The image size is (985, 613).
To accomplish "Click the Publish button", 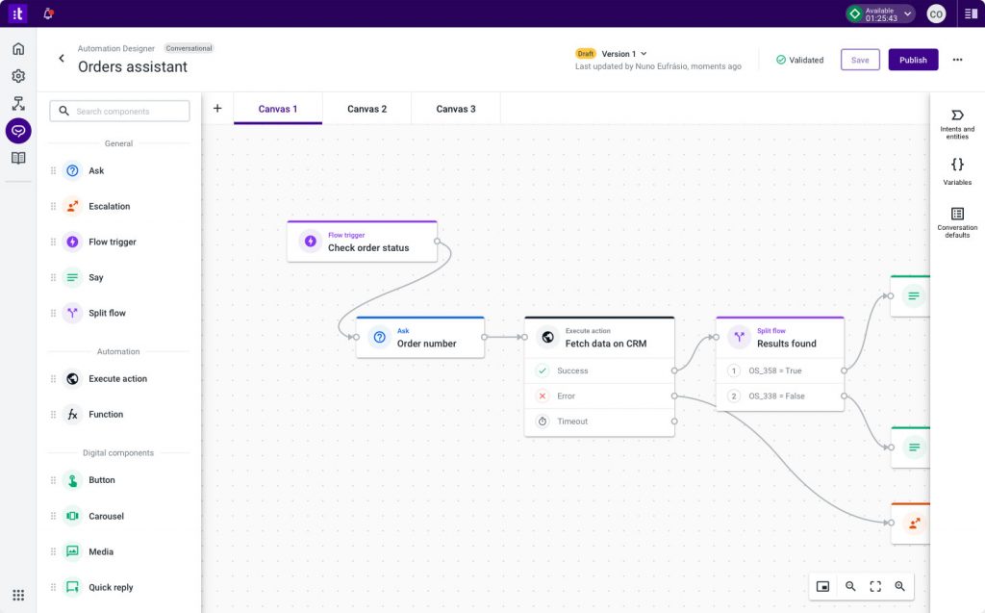I will tap(913, 60).
